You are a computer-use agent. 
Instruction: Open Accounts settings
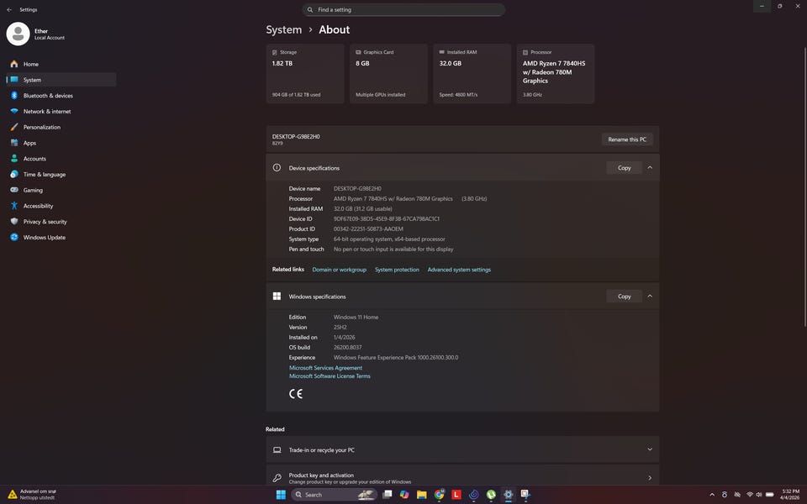[61, 159]
